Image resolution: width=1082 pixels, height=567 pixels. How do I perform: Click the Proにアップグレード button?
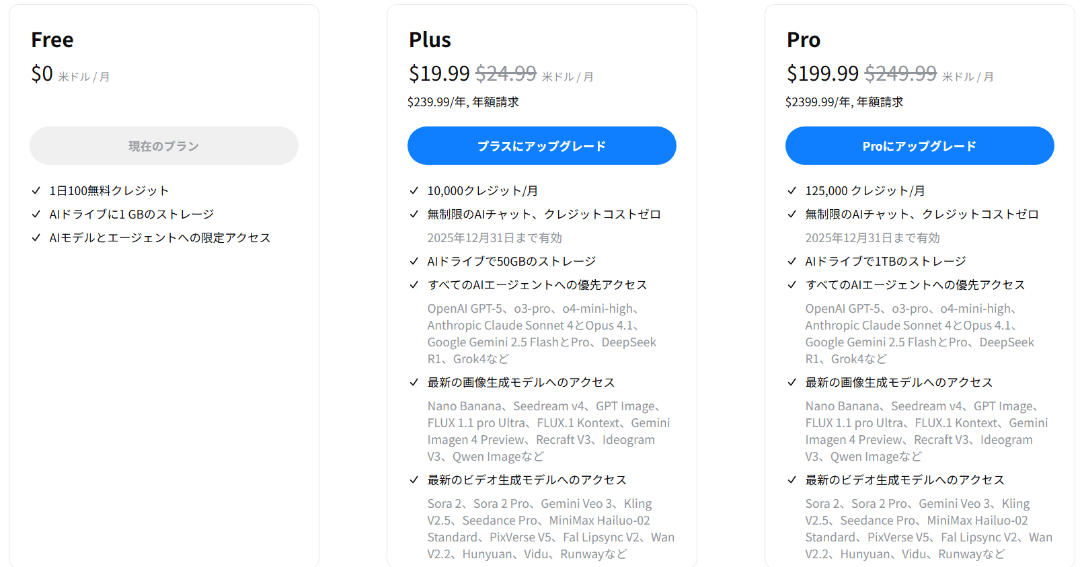pyautogui.click(x=919, y=146)
